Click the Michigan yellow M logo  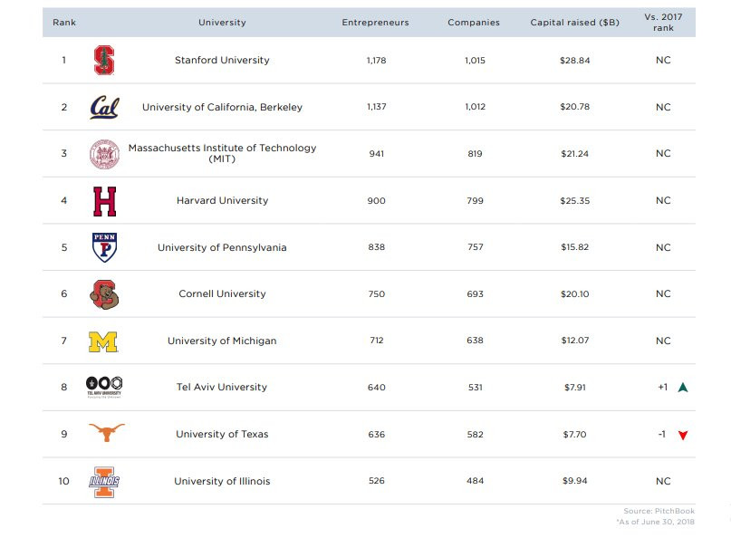coord(103,341)
